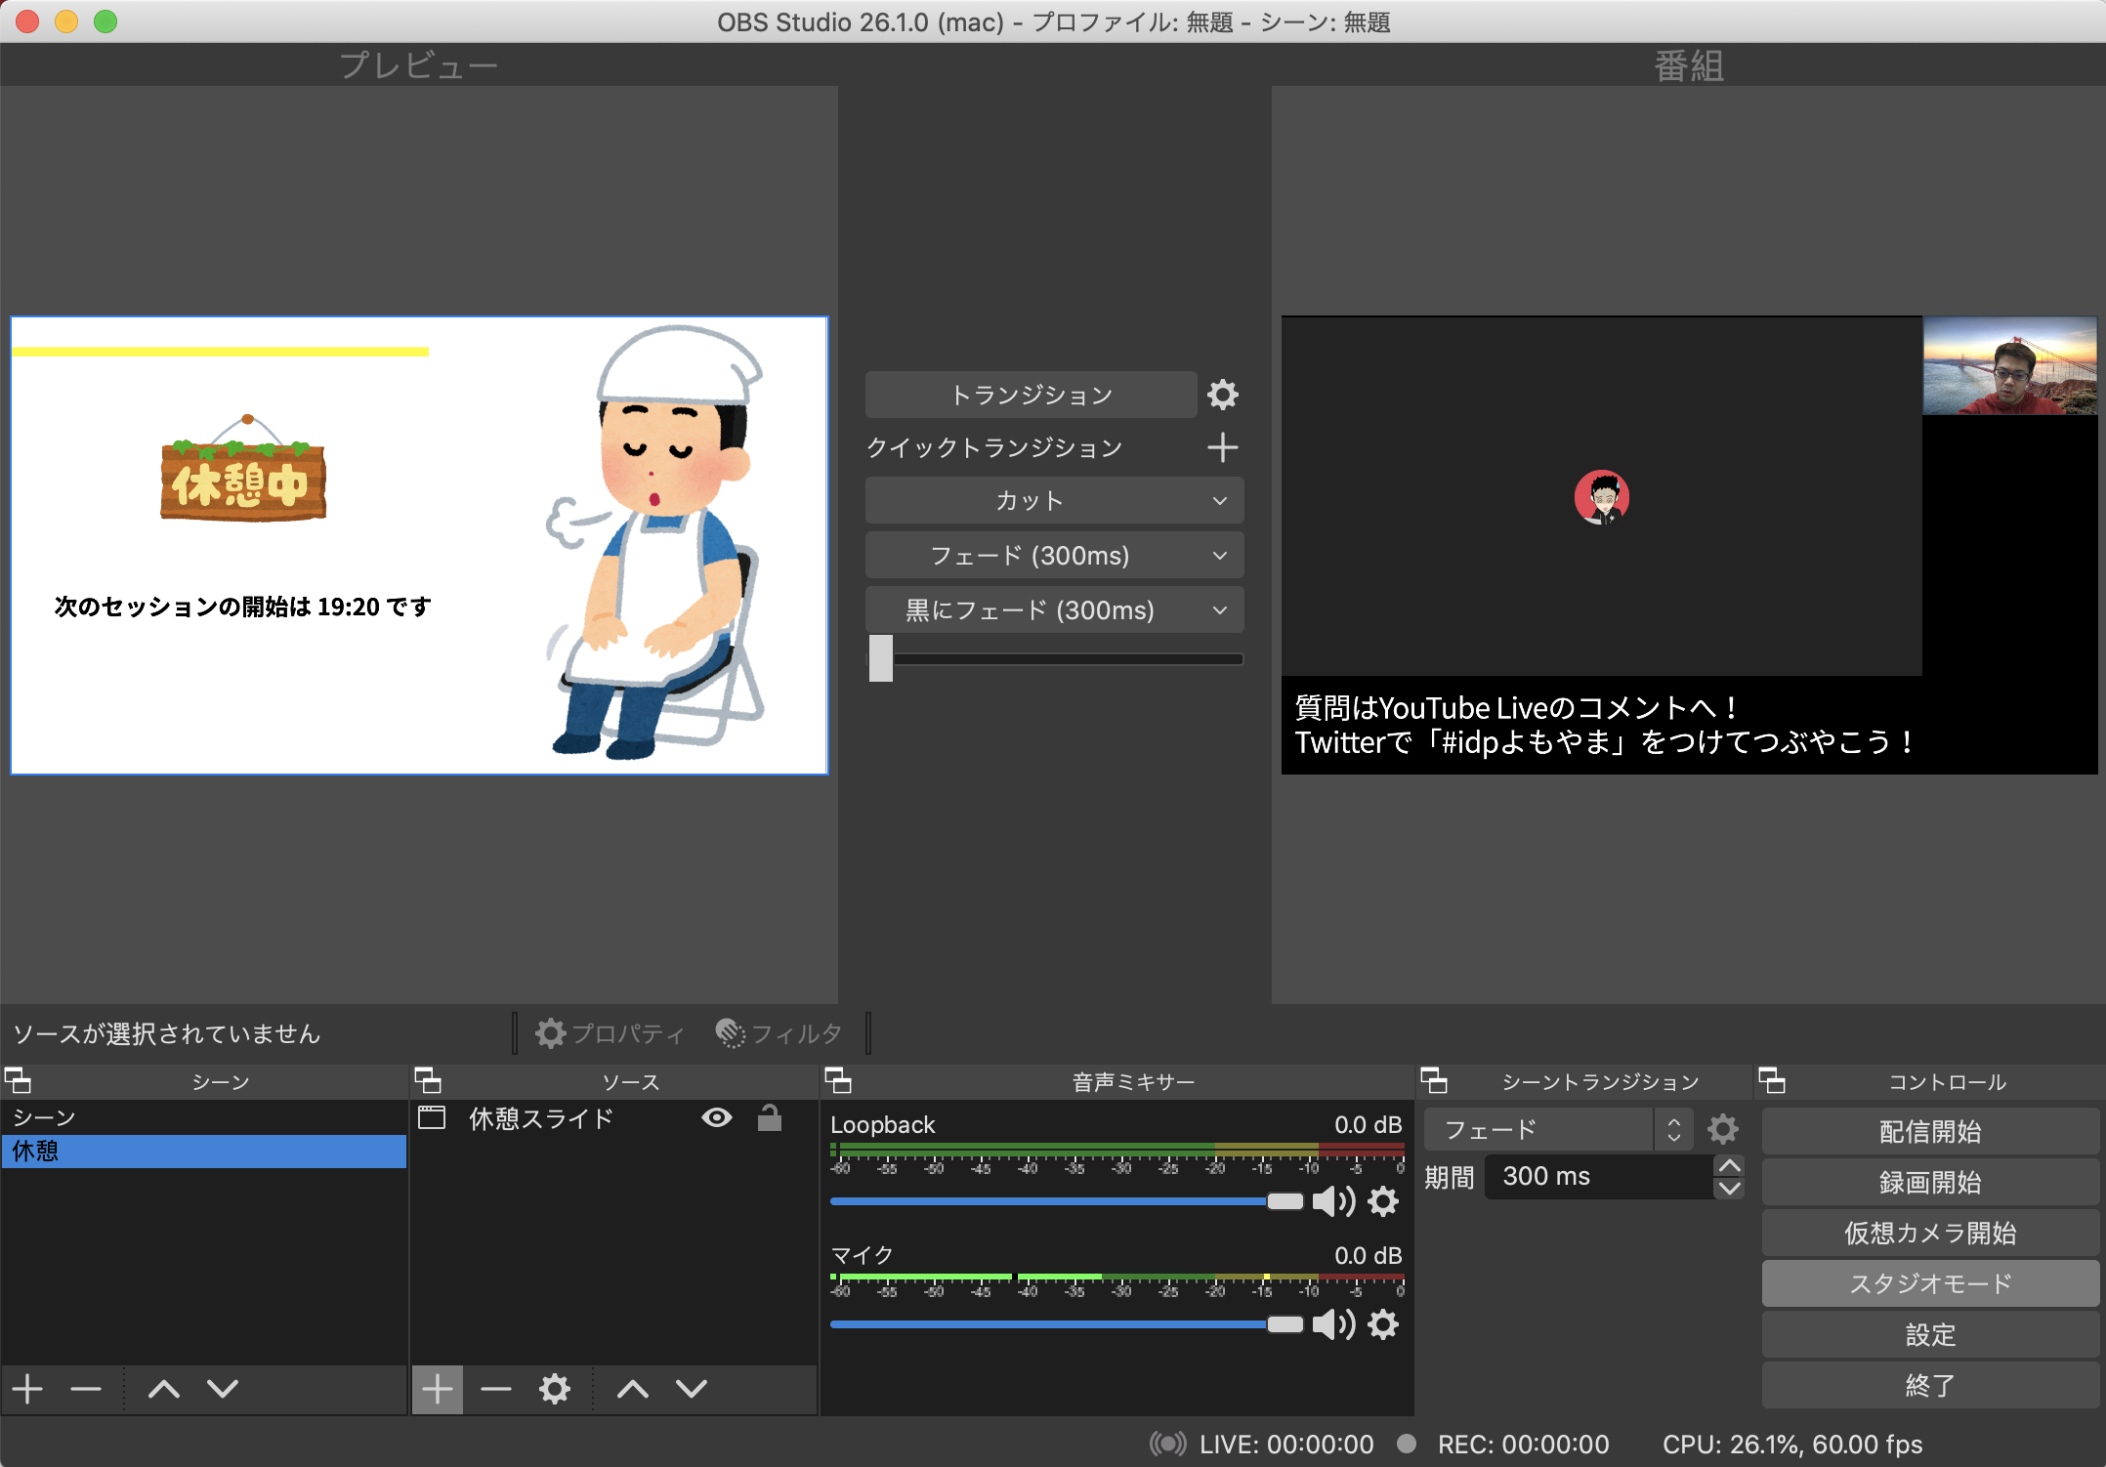Move the scene down in list
Image resolution: width=2106 pixels, height=1467 pixels.
[x=223, y=1388]
